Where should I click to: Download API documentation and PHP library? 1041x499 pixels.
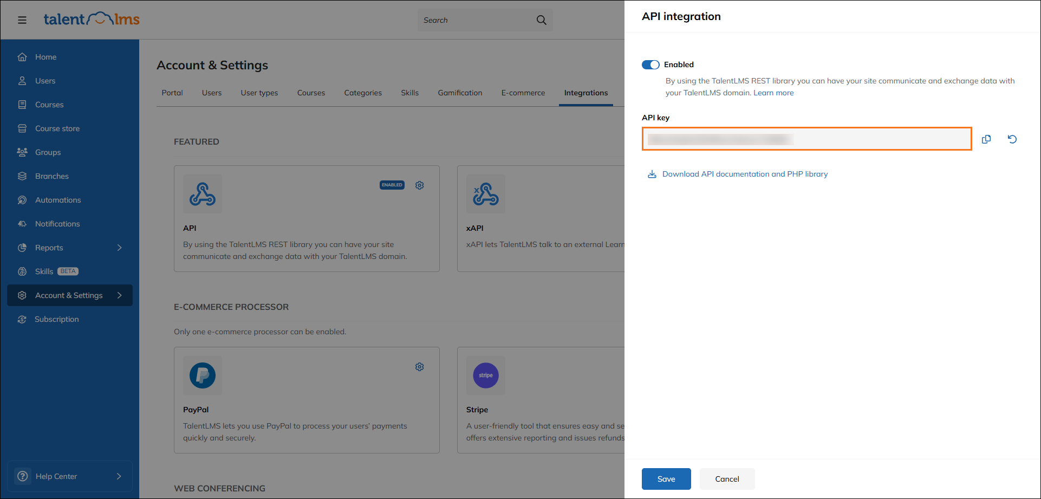point(745,174)
